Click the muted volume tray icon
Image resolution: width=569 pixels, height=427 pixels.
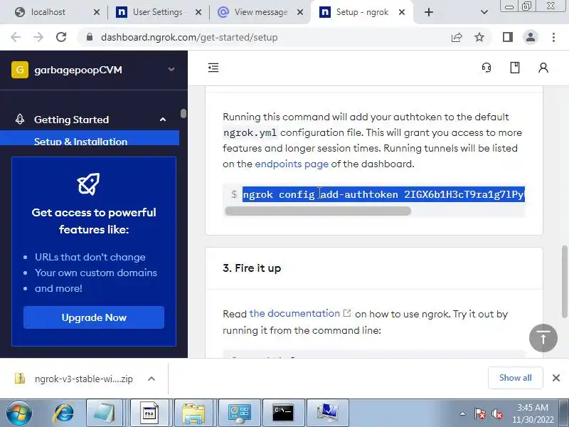(496, 413)
